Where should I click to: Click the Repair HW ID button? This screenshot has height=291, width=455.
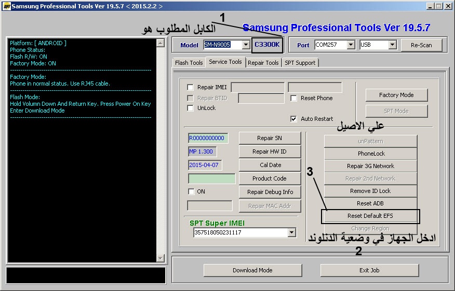point(270,151)
